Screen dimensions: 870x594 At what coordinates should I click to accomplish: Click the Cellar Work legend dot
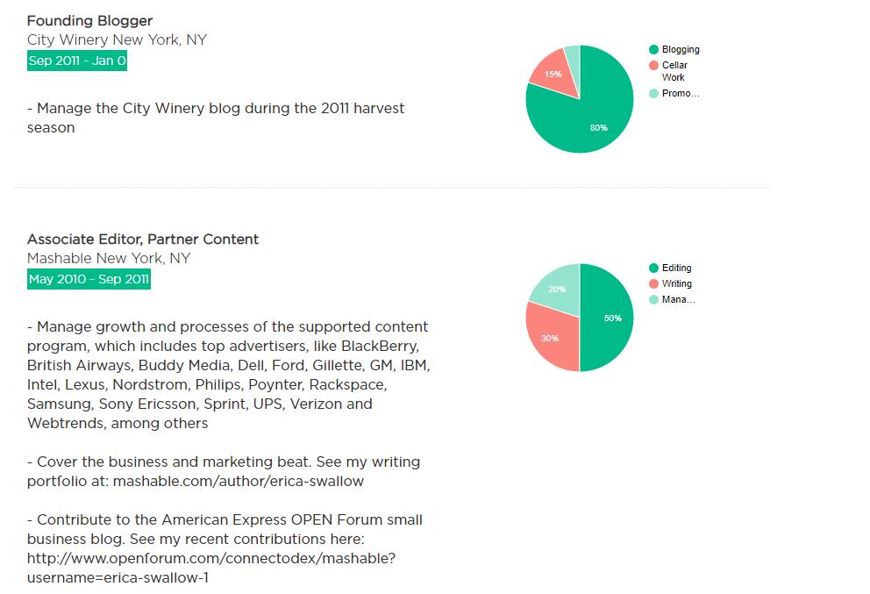click(x=653, y=66)
